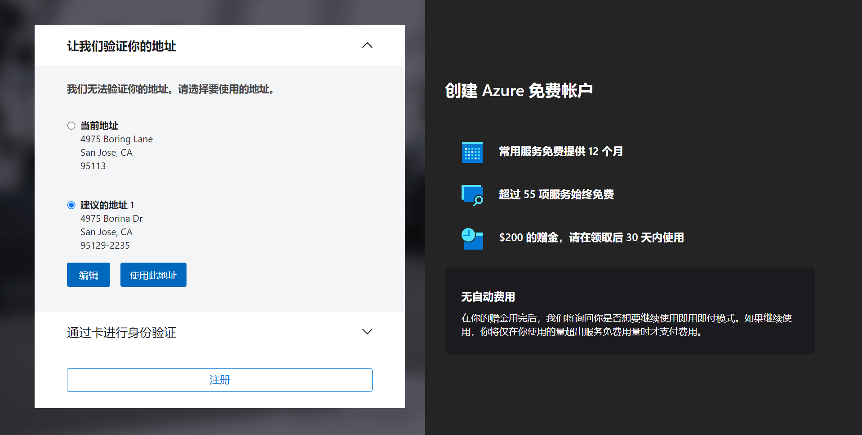Image resolution: width=862 pixels, height=435 pixels.
Task: Click San Jose, CA under 当前地址
Action: pos(107,153)
